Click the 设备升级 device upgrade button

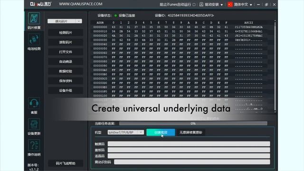click(x=66, y=91)
